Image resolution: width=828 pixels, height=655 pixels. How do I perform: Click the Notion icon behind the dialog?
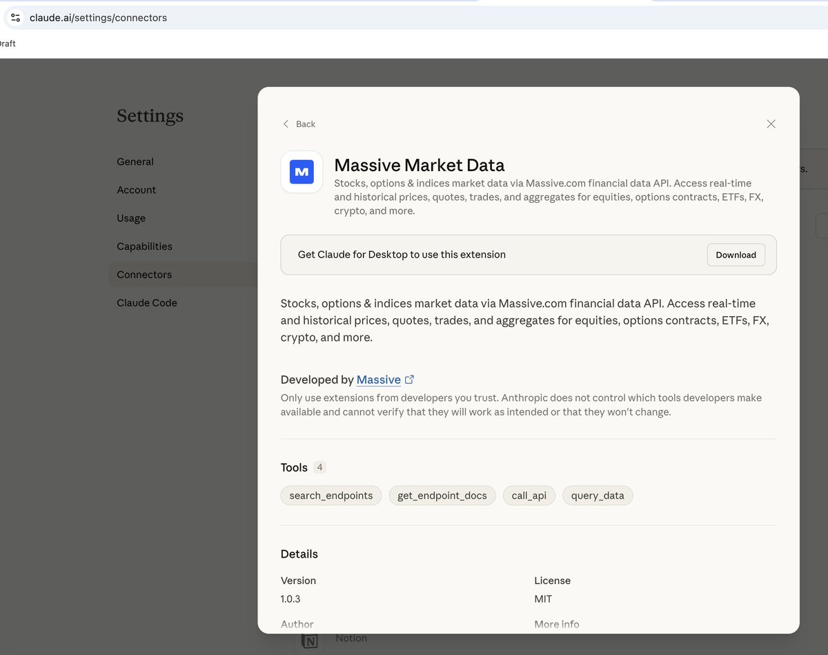pyautogui.click(x=310, y=641)
